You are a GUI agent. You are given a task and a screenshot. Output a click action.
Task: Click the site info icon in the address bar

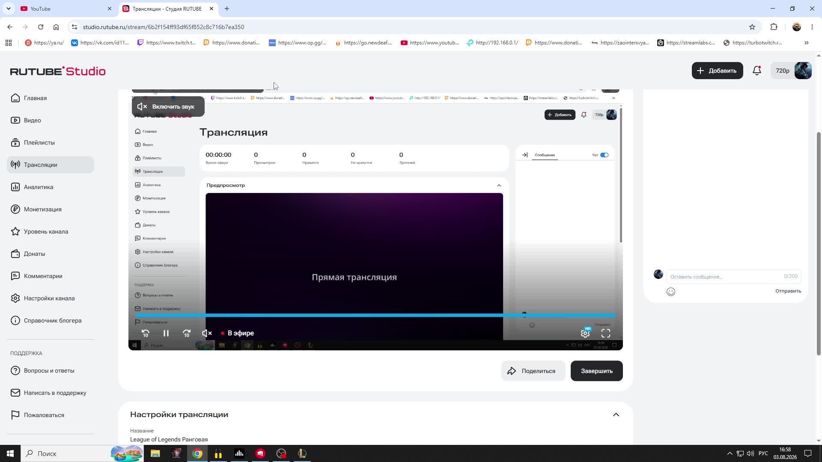point(74,27)
